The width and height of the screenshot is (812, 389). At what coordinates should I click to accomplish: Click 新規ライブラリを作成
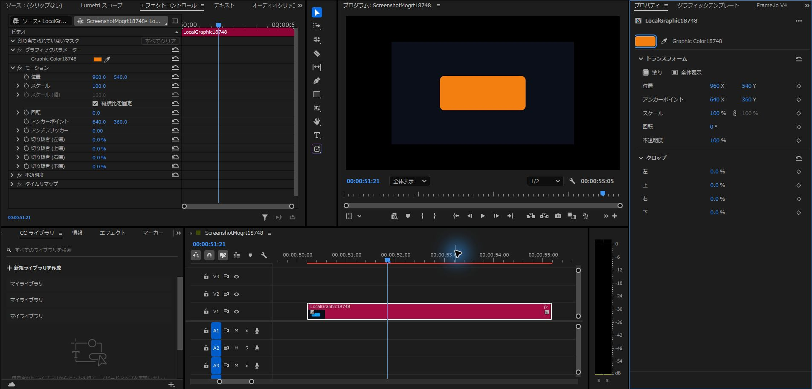(x=34, y=268)
